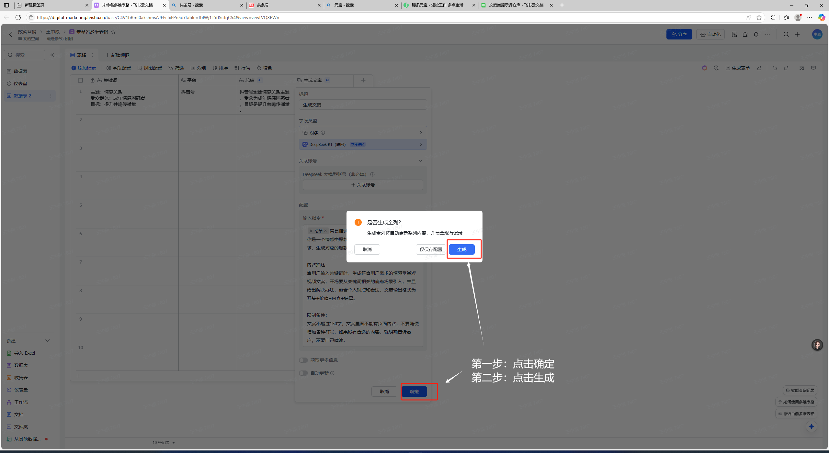
Task: Open 自动化 automation settings
Action: coord(710,34)
